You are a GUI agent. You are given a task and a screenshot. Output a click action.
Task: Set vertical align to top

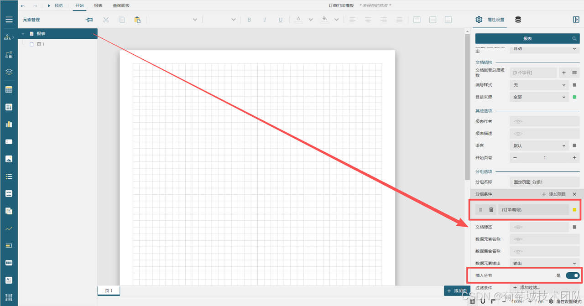[x=417, y=20]
